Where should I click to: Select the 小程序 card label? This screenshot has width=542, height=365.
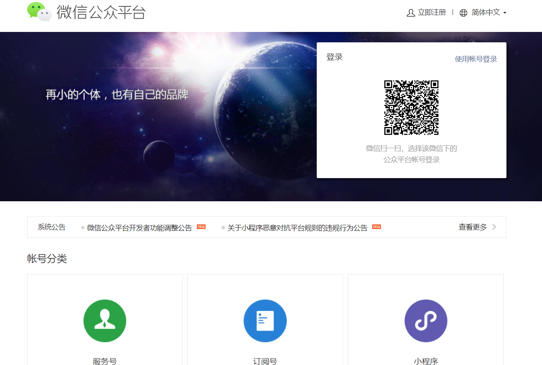point(426,361)
